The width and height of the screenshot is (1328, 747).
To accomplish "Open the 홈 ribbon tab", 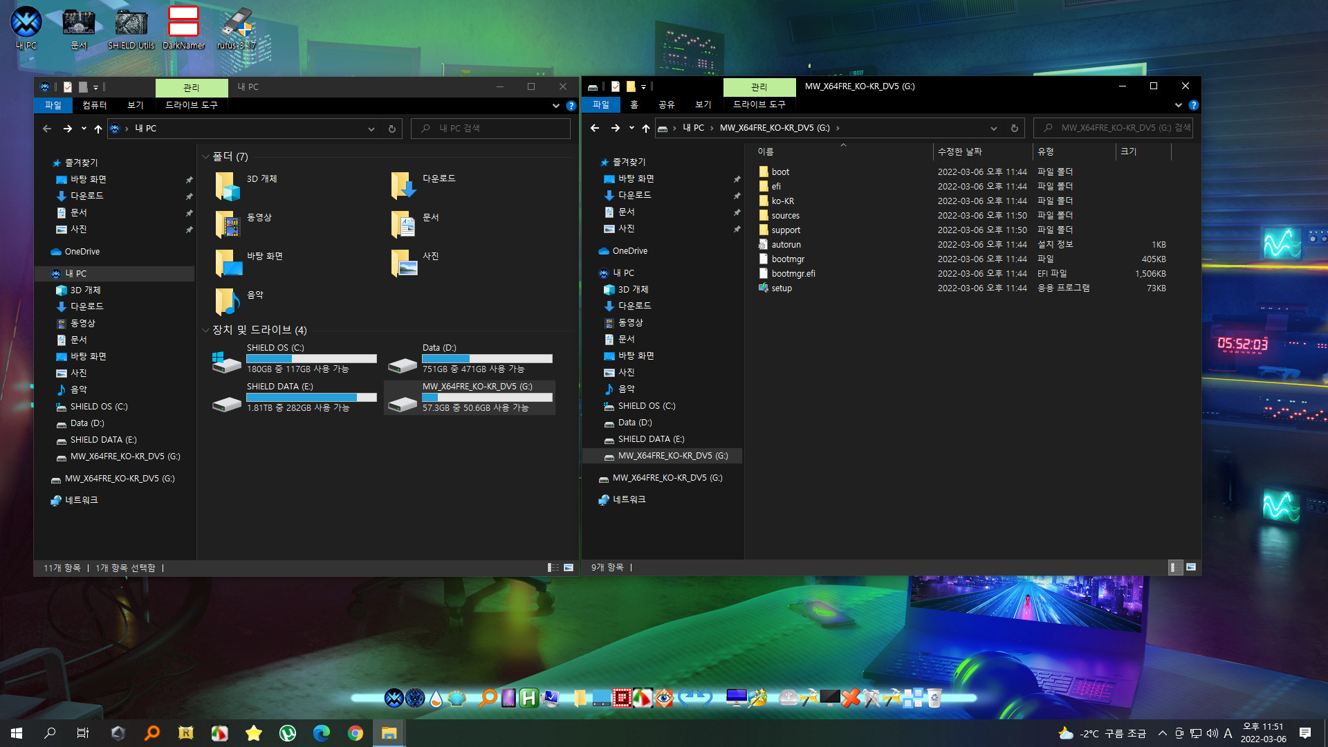I will (634, 104).
